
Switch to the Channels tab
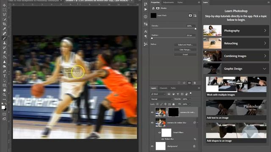click(x=163, y=88)
